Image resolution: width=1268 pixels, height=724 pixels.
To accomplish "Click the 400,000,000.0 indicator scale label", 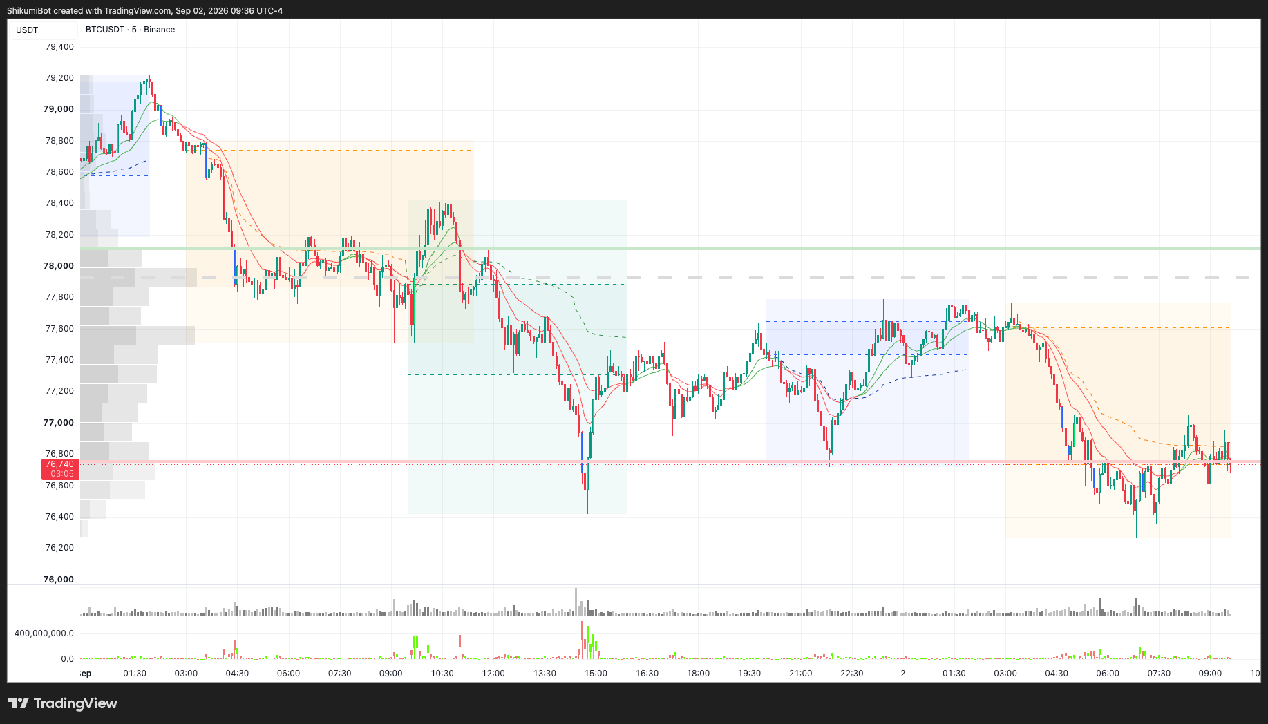I will (44, 633).
